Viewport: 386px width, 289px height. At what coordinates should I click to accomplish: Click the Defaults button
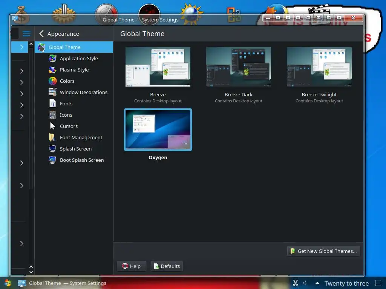(167, 266)
